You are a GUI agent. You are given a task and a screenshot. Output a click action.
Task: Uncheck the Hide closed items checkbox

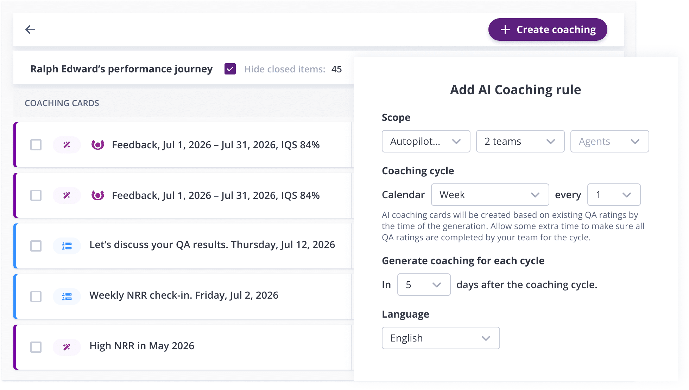coord(230,69)
